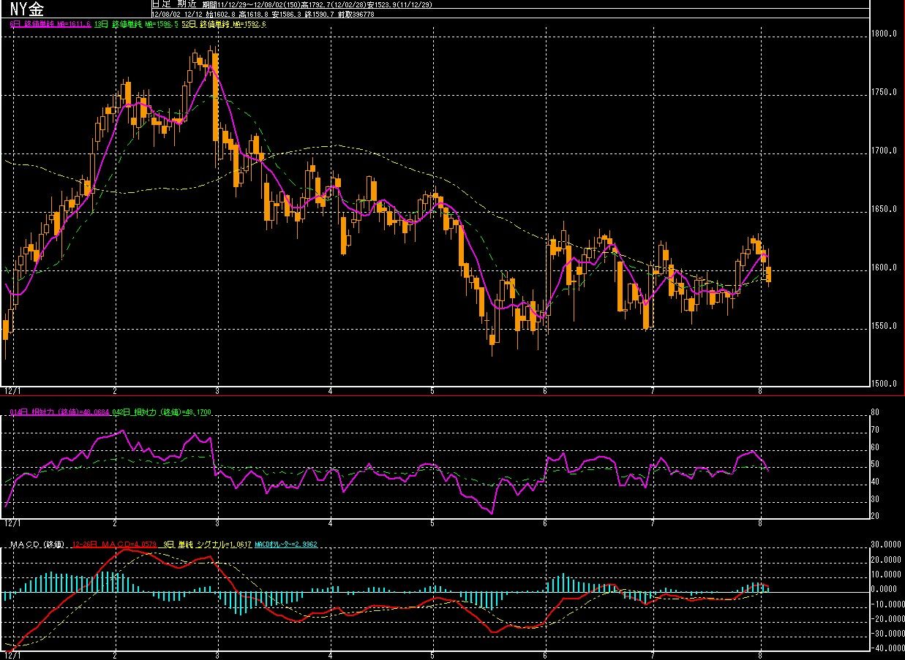This screenshot has height=660, width=905.
Task: Click month 4 label under MACD panel
Action: (x=331, y=656)
